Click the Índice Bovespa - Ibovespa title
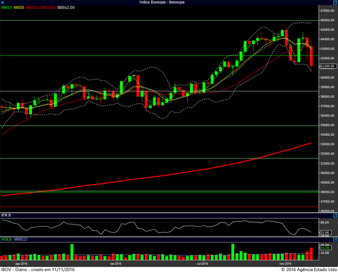Screen dimensions: 338x272 click(x=162, y=2)
